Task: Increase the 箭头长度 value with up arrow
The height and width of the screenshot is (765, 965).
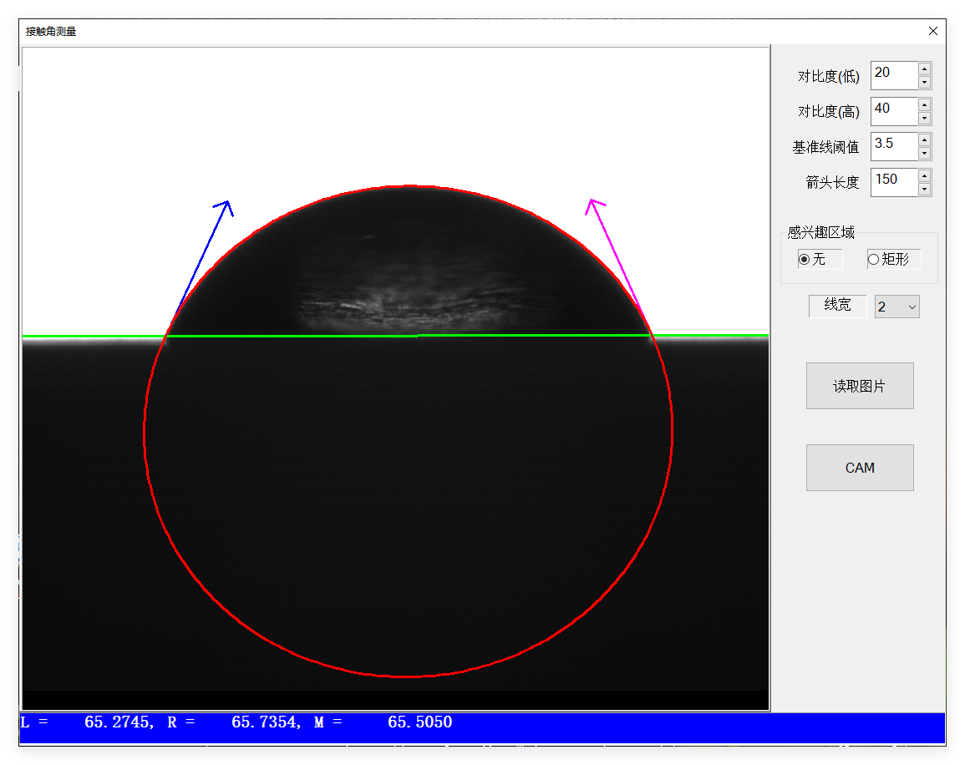Action: pyautogui.click(x=923, y=176)
